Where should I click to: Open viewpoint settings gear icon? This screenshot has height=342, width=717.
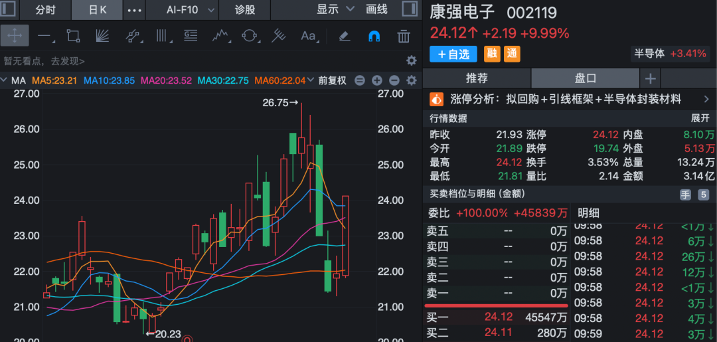pyautogui.click(x=412, y=60)
